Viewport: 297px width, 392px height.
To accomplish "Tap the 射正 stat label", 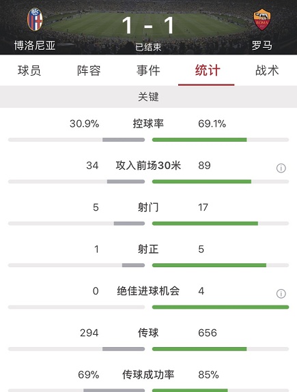I will (148, 250).
